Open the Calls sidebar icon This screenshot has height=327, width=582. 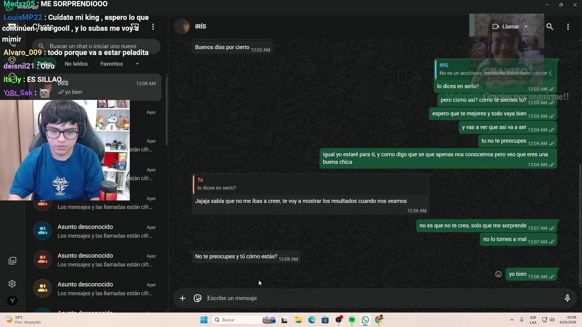pos(12,43)
